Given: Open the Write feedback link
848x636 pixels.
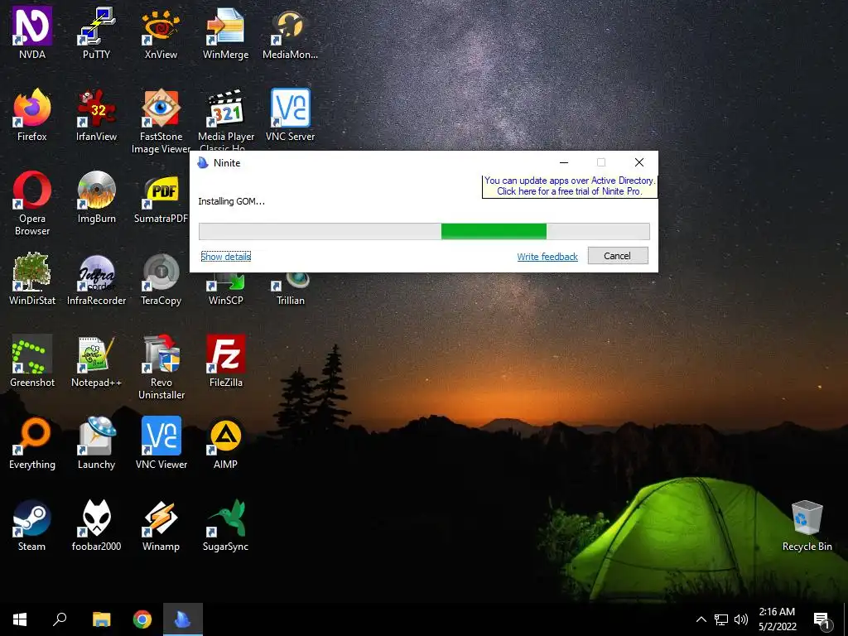Looking at the screenshot, I should tap(547, 257).
